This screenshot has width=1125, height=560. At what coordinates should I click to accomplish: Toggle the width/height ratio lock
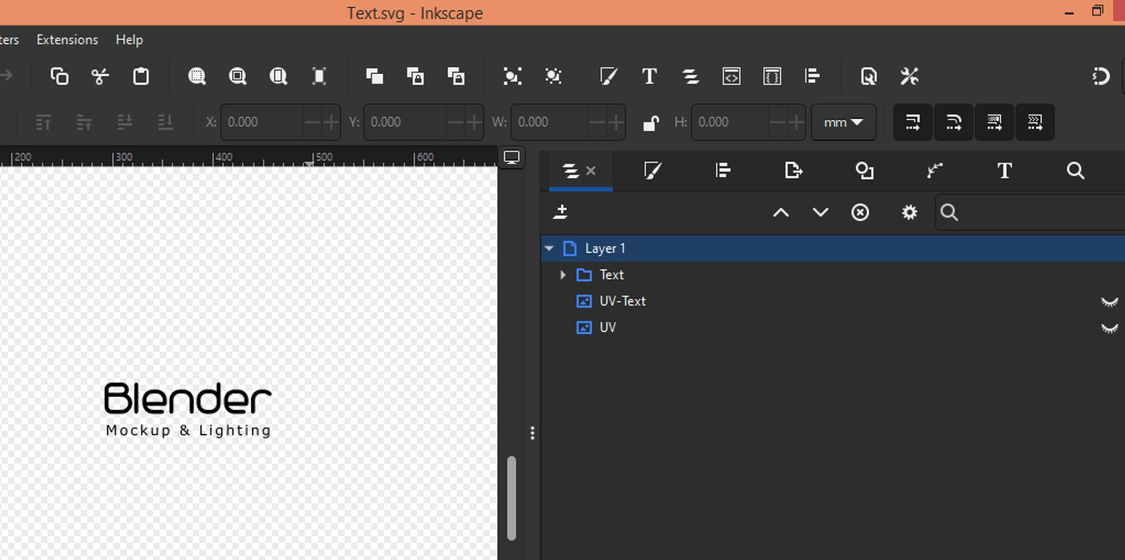[x=650, y=122]
